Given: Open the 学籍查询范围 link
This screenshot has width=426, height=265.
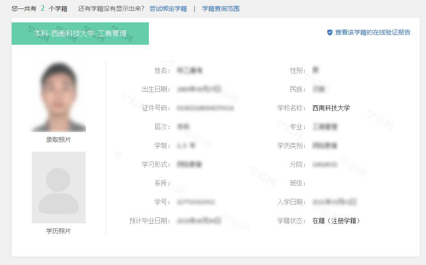Looking at the screenshot, I should click(x=221, y=9).
